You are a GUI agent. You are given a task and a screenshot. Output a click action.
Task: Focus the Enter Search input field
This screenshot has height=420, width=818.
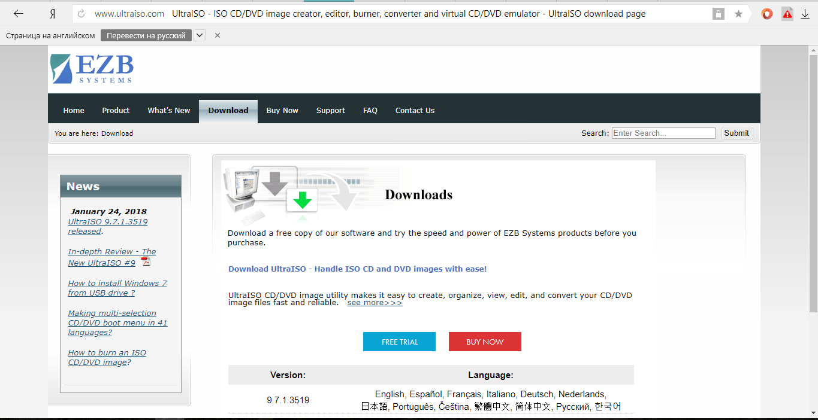tap(663, 133)
